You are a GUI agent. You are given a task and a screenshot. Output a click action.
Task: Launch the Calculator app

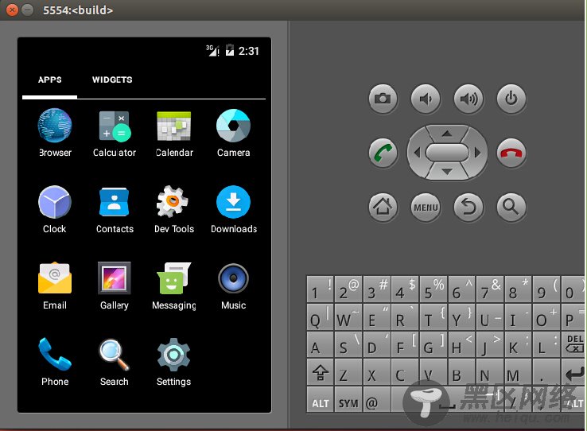point(115,133)
